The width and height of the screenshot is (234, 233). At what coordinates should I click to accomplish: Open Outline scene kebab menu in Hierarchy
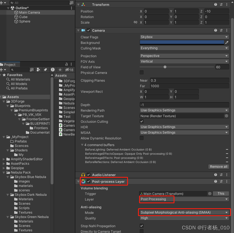(72, 8)
